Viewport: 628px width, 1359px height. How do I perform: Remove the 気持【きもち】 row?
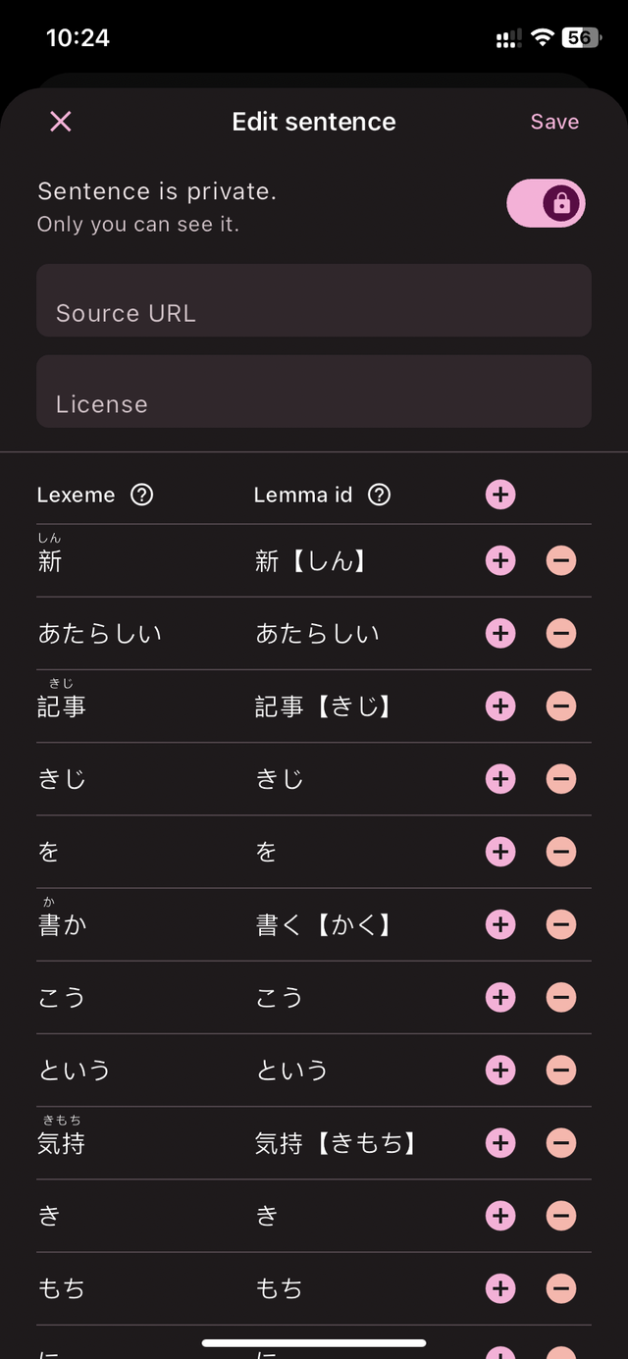(x=561, y=1143)
